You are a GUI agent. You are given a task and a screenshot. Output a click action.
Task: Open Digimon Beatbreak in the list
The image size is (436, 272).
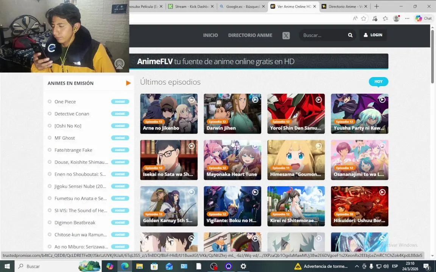click(75, 223)
